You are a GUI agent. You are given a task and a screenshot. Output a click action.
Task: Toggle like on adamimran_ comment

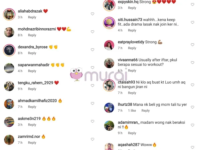click(x=192, y=125)
